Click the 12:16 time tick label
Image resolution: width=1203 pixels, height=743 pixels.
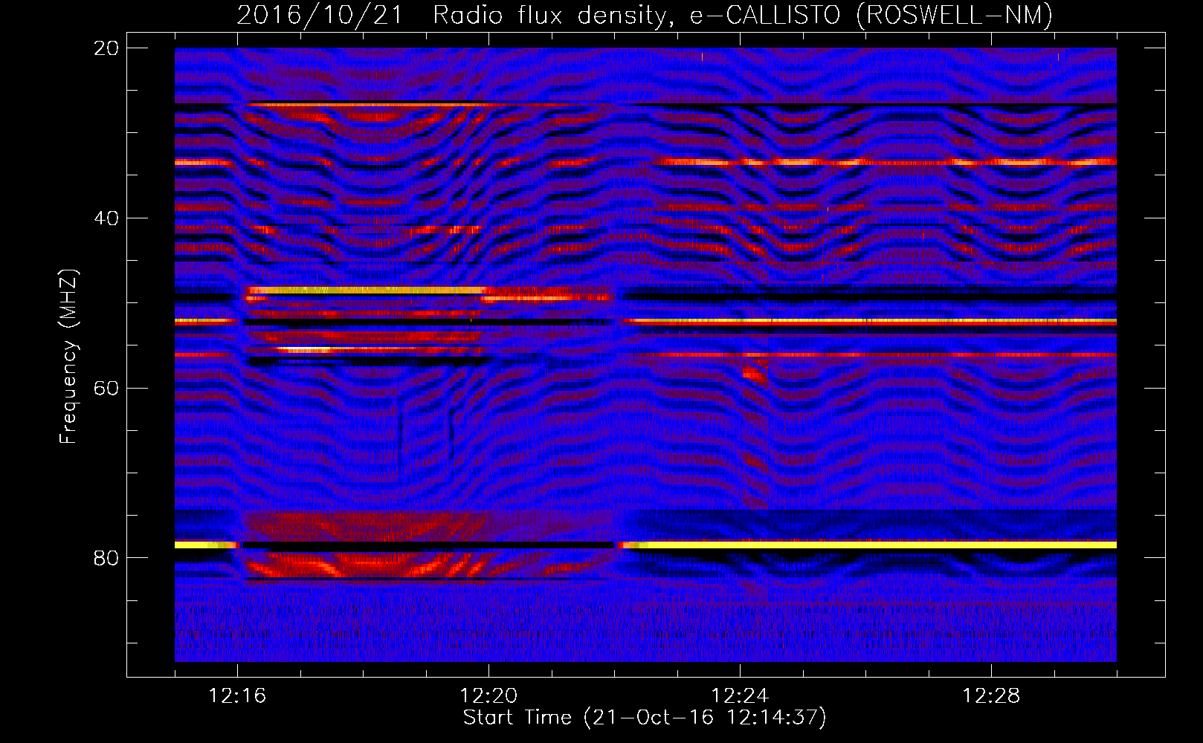click(x=237, y=696)
